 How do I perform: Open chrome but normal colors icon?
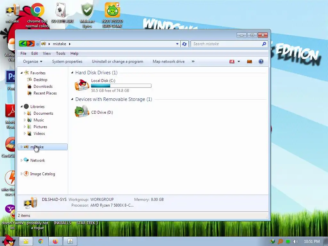[x=37, y=15]
